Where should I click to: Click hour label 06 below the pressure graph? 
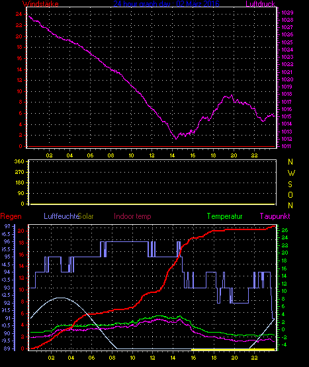(x=90, y=155)
